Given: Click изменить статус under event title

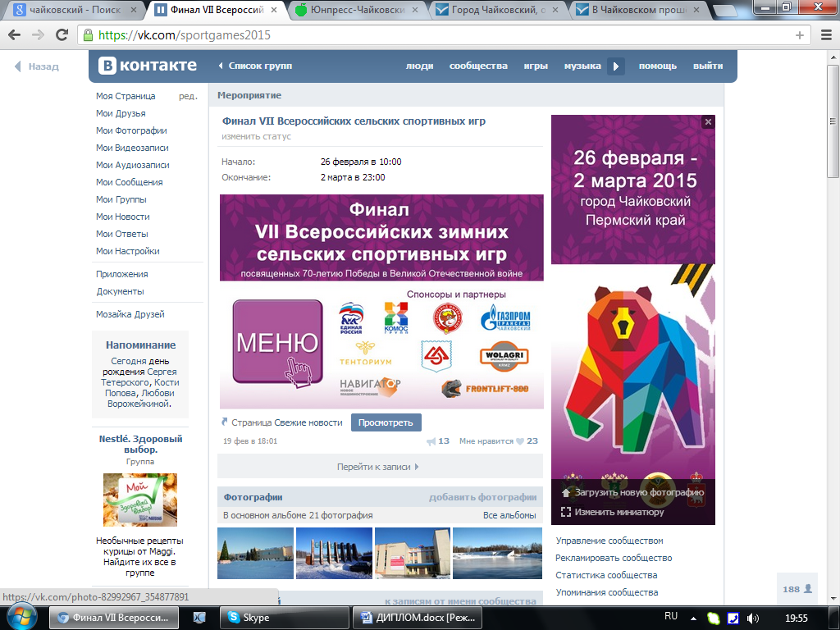Looking at the screenshot, I should pyautogui.click(x=257, y=137).
